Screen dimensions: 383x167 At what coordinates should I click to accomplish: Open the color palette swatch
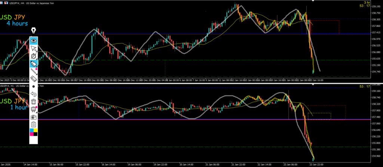click(34, 132)
